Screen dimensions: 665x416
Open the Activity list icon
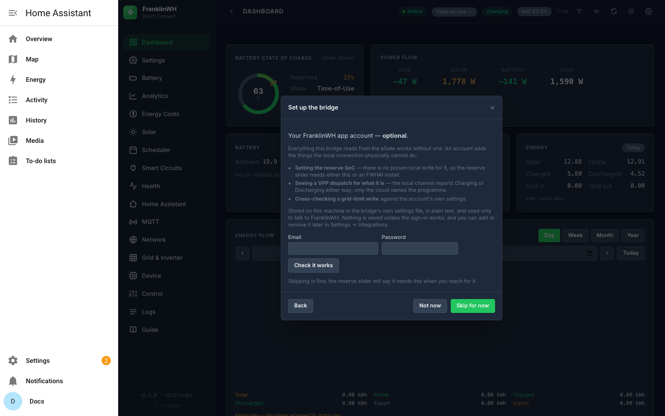pos(13,100)
